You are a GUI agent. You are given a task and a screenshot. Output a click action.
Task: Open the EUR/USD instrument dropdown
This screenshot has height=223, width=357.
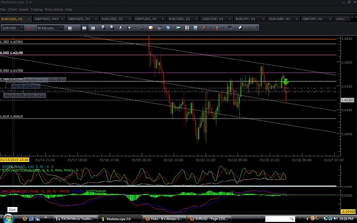click(22, 28)
